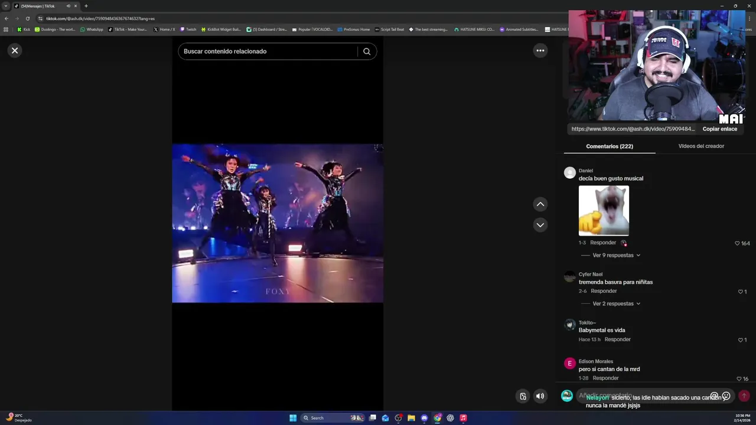756x425 pixels.
Task: Reply to Cyfer Nael's comment via Responder
Action: (x=604, y=291)
